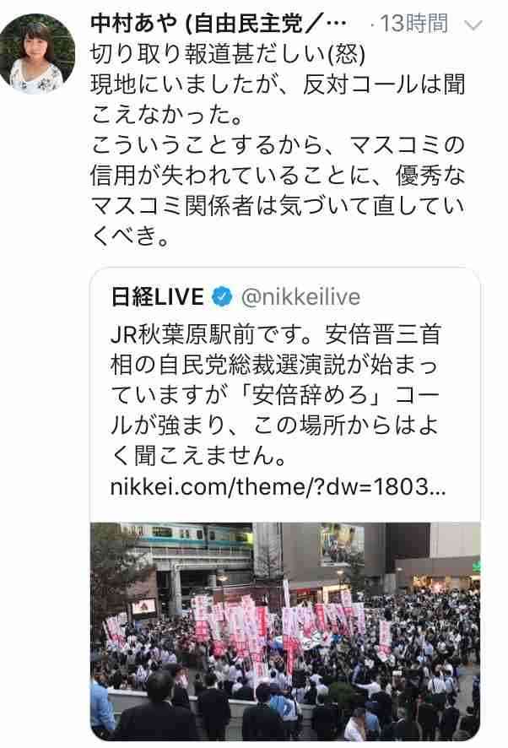Open the @nikkeilive handle

pos(300,296)
